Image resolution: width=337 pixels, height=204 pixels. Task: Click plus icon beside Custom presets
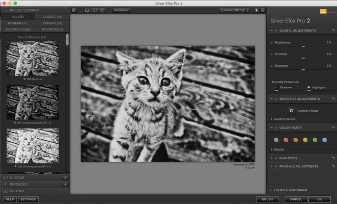pos(65,177)
